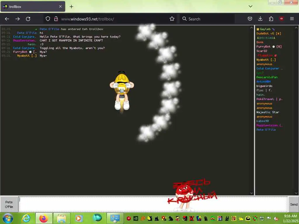Select kabss90 in the user list

point(263,121)
